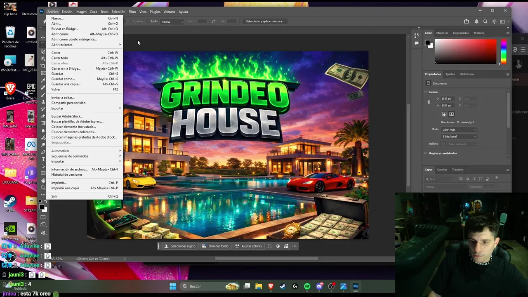Select the Crop tool
Image resolution: width=528 pixels, height=297 pixels.
(x=43, y=66)
